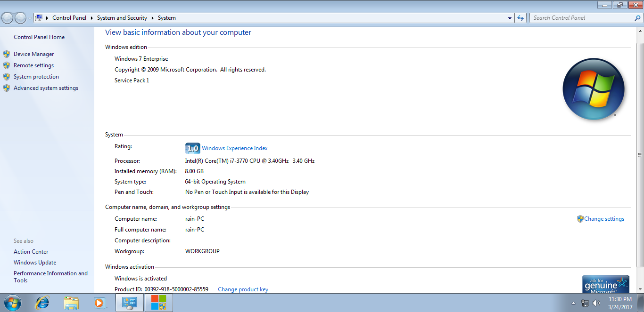The height and width of the screenshot is (312, 644).
Task: Click the network tray icon
Action: (x=585, y=303)
